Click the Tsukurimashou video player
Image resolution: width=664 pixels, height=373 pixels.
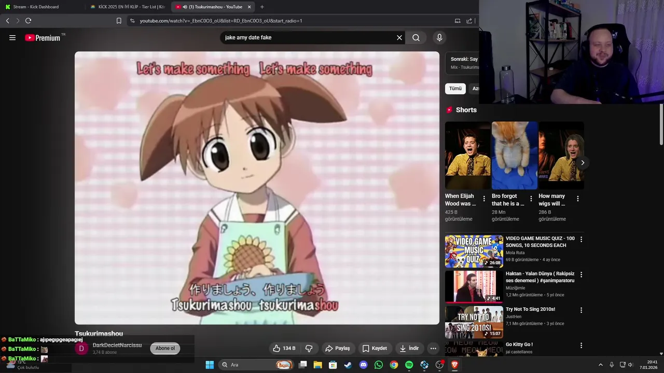click(x=257, y=188)
